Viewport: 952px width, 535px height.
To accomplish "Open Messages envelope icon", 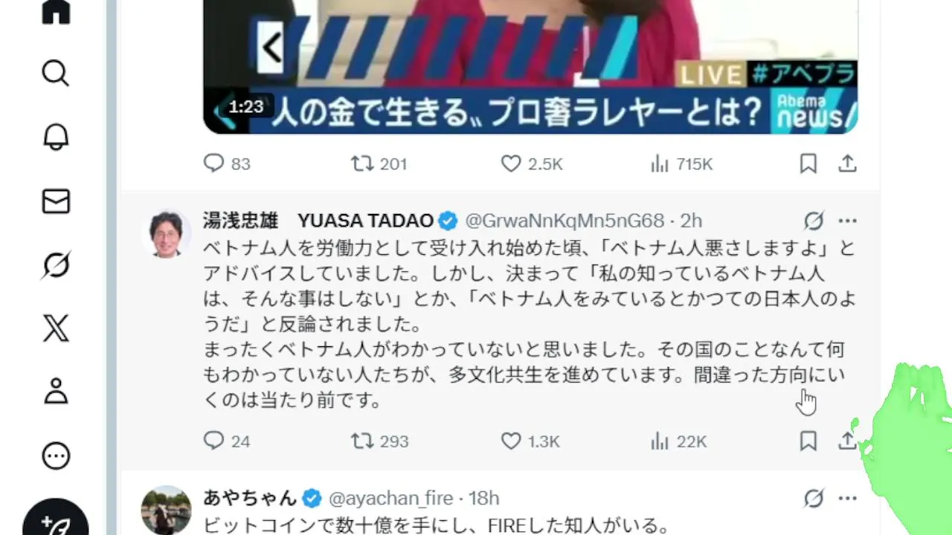I will point(56,201).
